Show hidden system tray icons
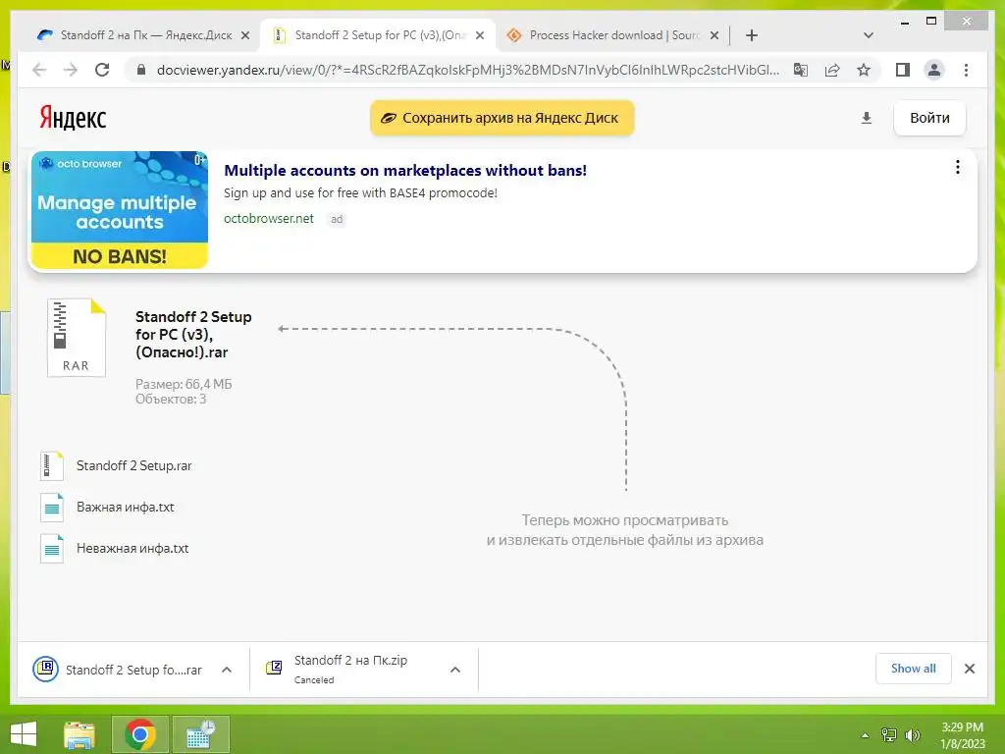 point(865,735)
